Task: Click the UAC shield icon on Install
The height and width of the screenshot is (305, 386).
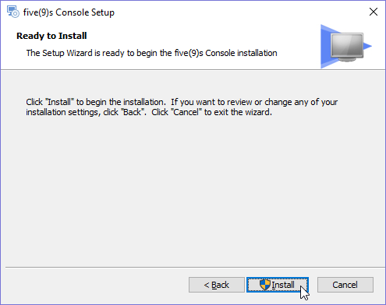Action: 265,285
